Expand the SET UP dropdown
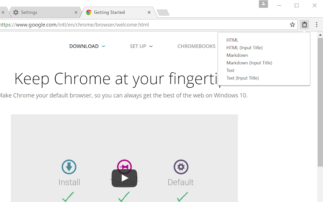 (141, 46)
